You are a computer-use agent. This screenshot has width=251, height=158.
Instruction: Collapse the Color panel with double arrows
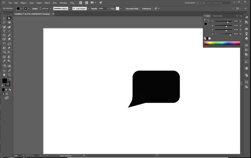[237, 16]
